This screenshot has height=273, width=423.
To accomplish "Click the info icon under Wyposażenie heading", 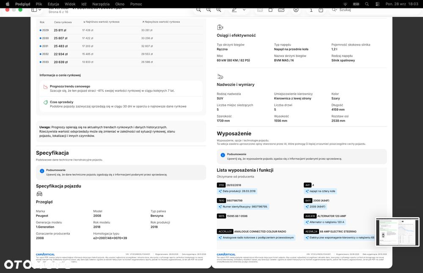I will point(222,155).
